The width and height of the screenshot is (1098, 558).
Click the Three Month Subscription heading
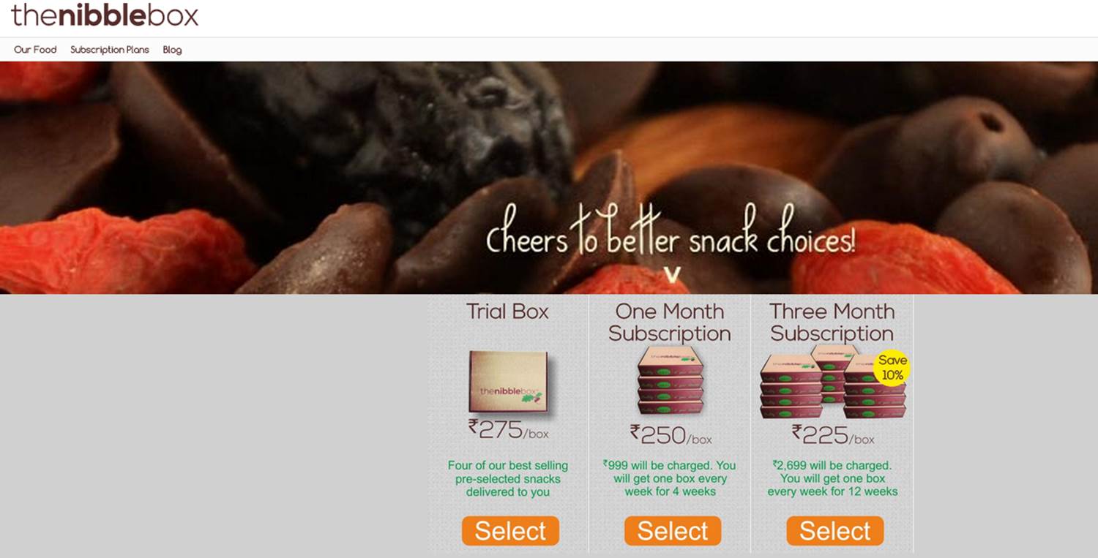[832, 323]
